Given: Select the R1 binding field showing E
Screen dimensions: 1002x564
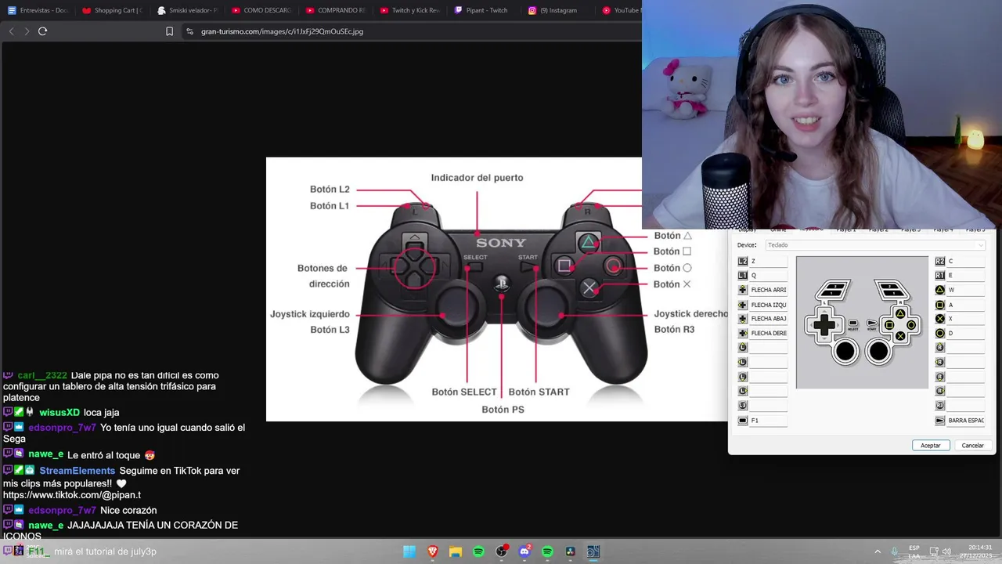Looking at the screenshot, I should pyautogui.click(x=966, y=276).
